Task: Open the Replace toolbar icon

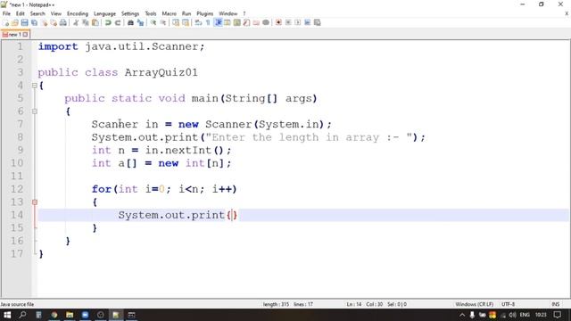Action: [140, 22]
